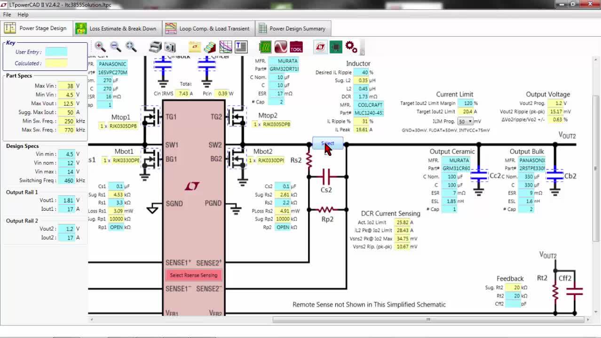Open the File menu

7,14
